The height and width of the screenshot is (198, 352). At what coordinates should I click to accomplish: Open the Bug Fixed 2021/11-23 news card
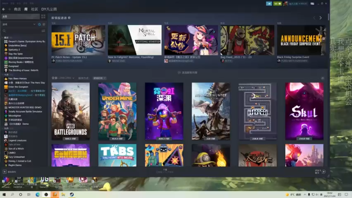(x=247, y=40)
